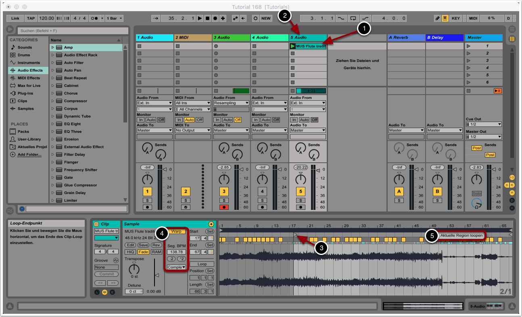Click the TAP tempo button
The height and width of the screenshot is (317, 522).
pyautogui.click(x=31, y=19)
